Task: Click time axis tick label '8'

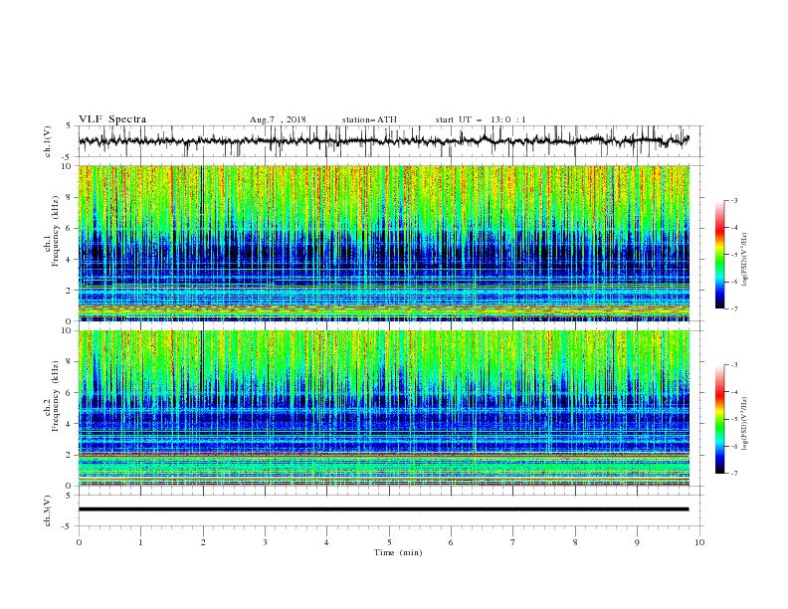Action: [x=575, y=542]
